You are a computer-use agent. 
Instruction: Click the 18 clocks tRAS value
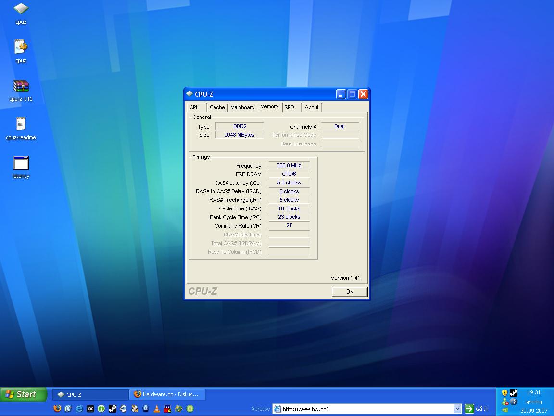click(289, 208)
